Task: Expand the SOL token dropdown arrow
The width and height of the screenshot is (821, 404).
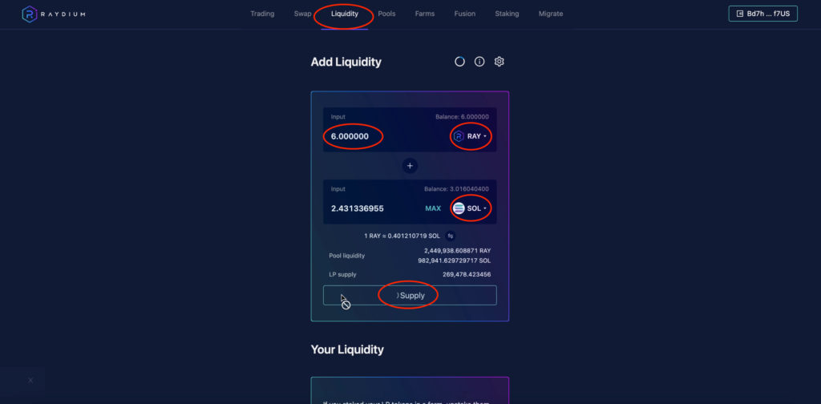Action: click(485, 208)
